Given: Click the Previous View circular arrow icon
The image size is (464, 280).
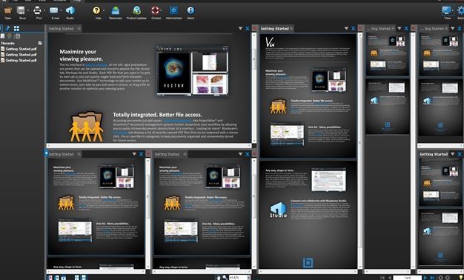Looking at the screenshot, I should click(x=440, y=278).
